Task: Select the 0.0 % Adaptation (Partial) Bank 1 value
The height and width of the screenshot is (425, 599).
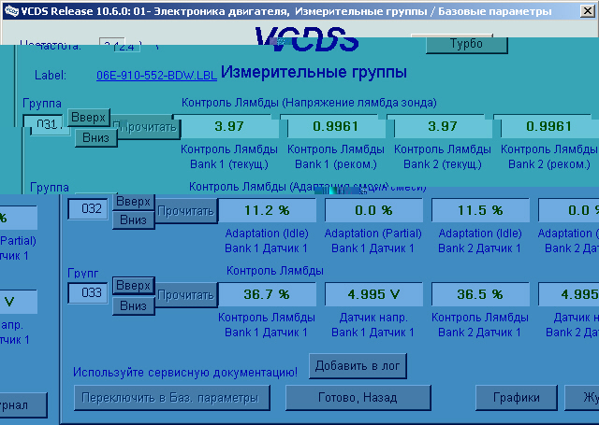Action: click(373, 210)
